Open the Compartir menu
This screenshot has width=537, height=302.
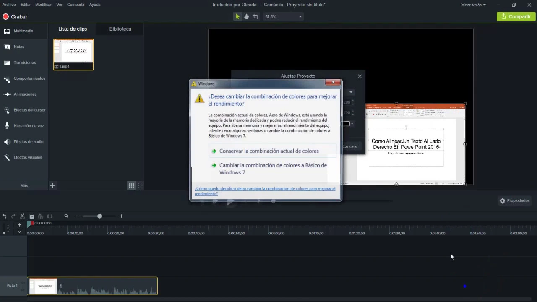[76, 5]
